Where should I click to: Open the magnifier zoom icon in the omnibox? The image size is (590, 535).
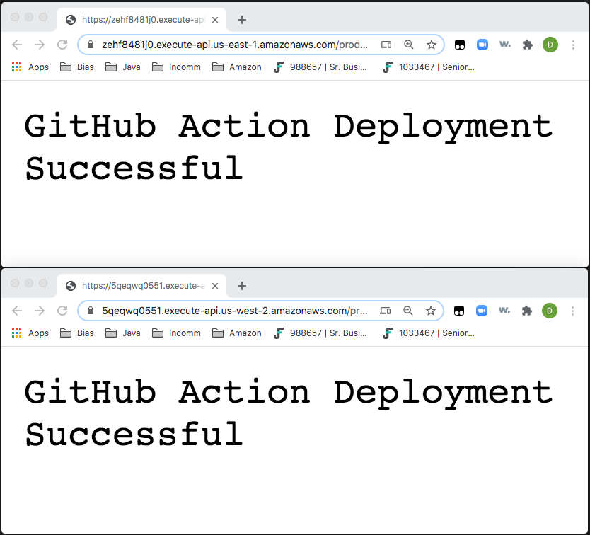coord(409,44)
